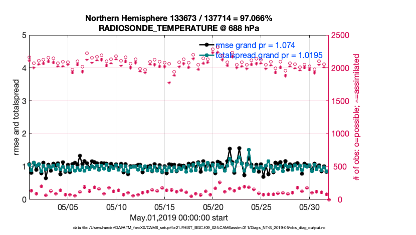This screenshot has height=235, width=416.
Task: Click the totalspread grand pr legend text
Action: [x=269, y=55]
